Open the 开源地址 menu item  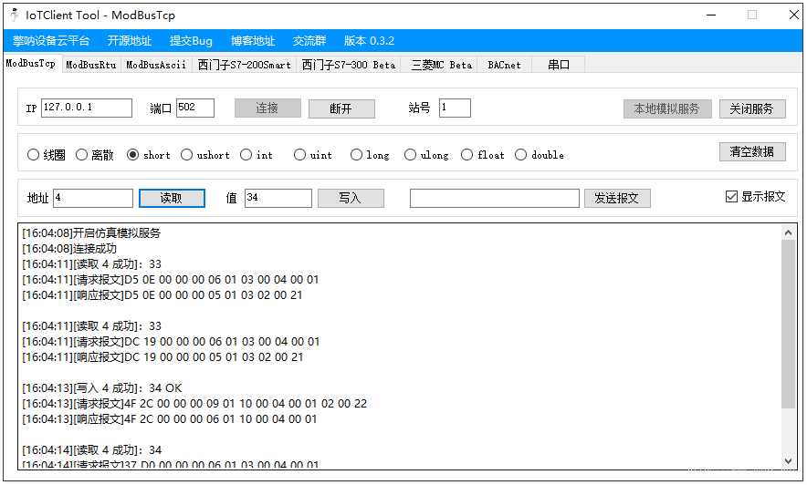(130, 41)
